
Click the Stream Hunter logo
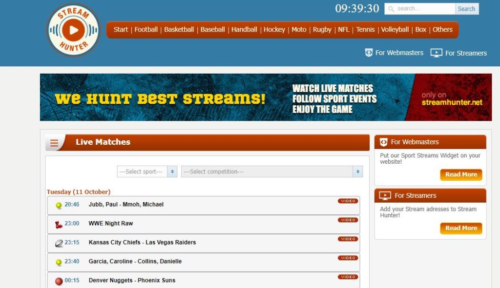[74, 30]
